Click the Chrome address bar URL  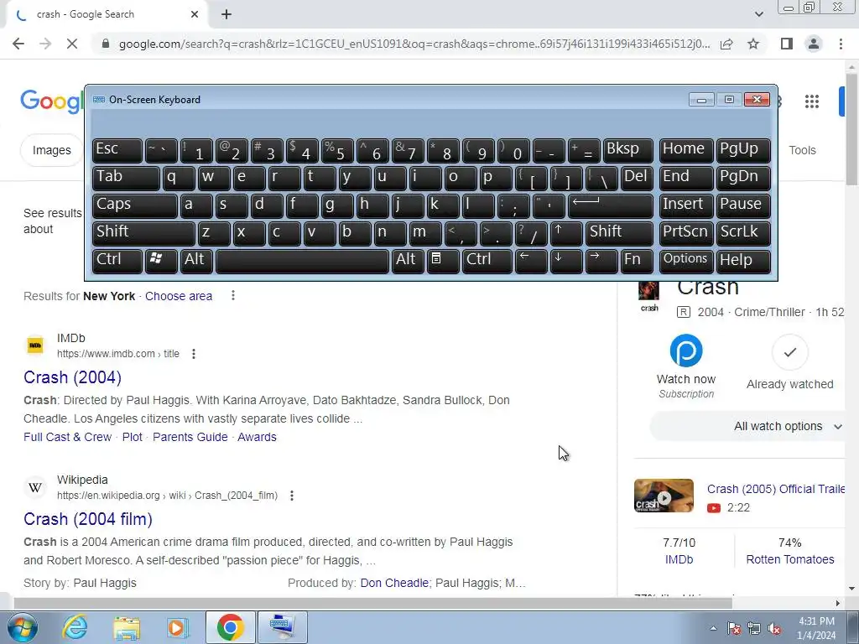click(414, 44)
